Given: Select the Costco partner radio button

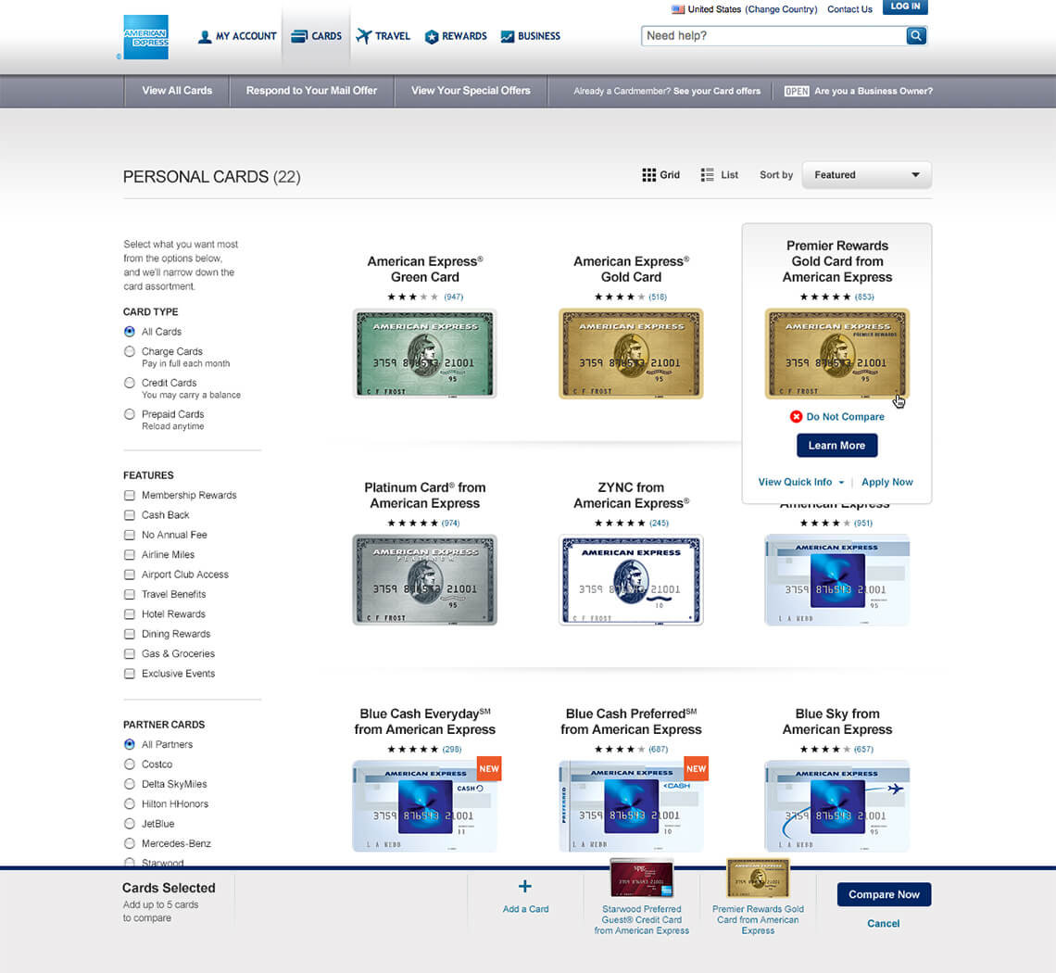Looking at the screenshot, I should coord(130,764).
